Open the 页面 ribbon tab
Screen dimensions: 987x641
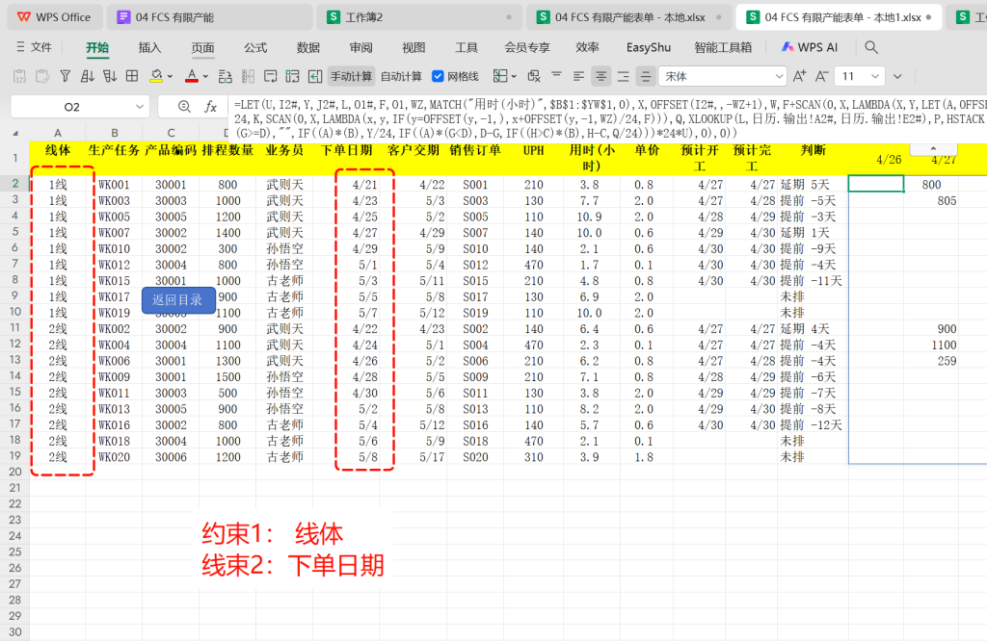coord(202,48)
